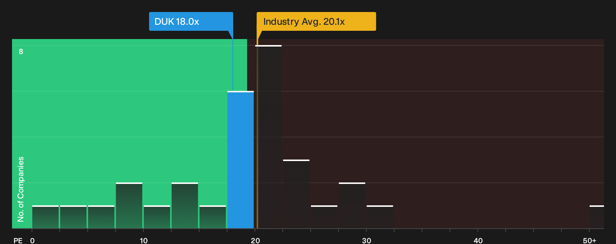Viewport: 616px width, 244px height.
Task: Click the x-axis tick label '50+'
Action: [589, 240]
